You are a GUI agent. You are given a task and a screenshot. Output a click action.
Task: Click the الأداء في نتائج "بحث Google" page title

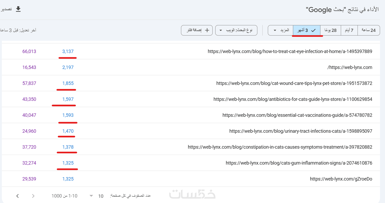click(342, 10)
